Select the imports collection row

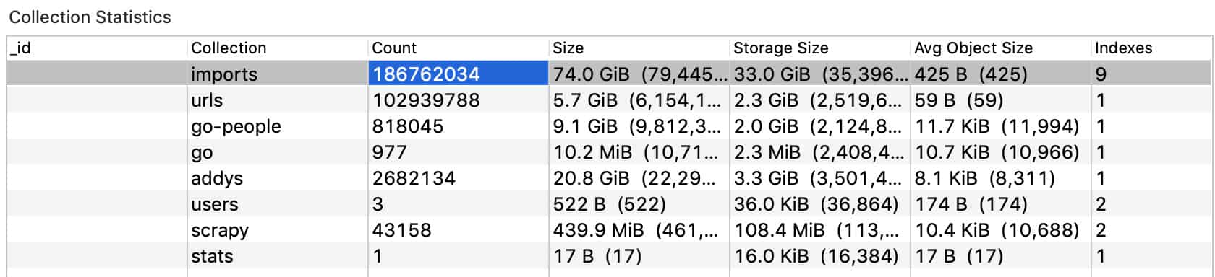pyautogui.click(x=609, y=74)
